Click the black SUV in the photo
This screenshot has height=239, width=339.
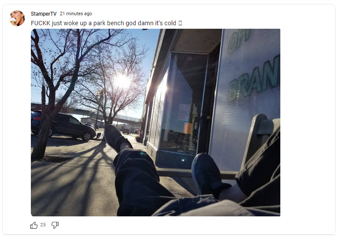point(64,125)
